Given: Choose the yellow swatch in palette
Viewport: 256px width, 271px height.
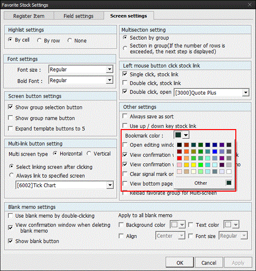Looking at the screenshot, I should pos(193,165).
